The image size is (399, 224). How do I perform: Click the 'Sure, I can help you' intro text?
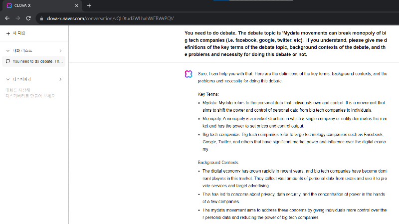[x=292, y=77]
